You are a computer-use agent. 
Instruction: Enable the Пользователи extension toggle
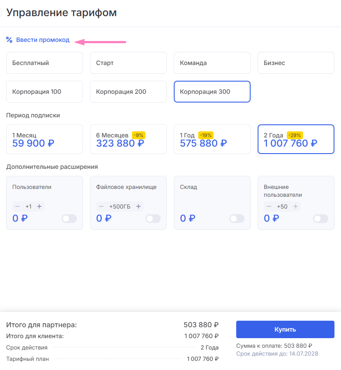tap(69, 219)
